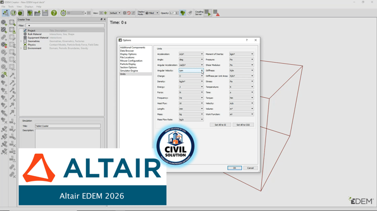The image size is (377, 211).
Task: Click Cancel in Options dialog
Action: pyautogui.click(x=250, y=168)
